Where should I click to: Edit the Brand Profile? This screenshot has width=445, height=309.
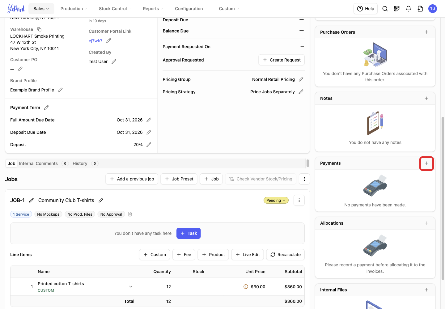[x=60, y=90]
